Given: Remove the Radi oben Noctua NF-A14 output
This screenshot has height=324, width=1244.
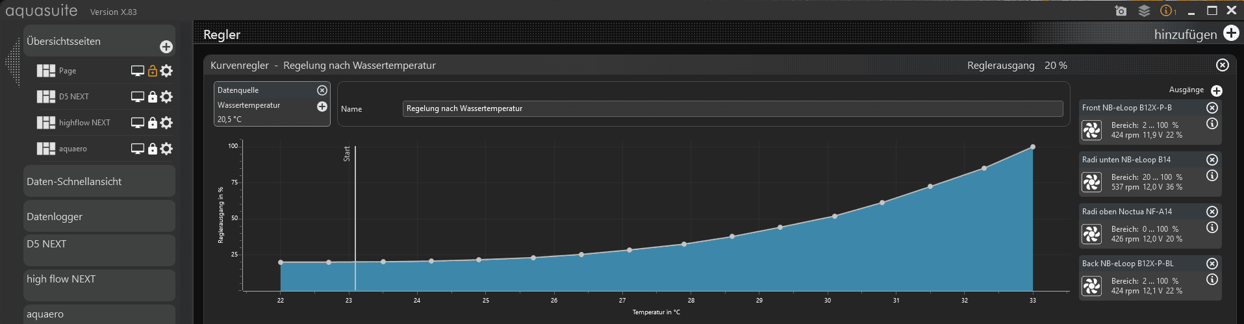Looking at the screenshot, I should [x=1212, y=212].
